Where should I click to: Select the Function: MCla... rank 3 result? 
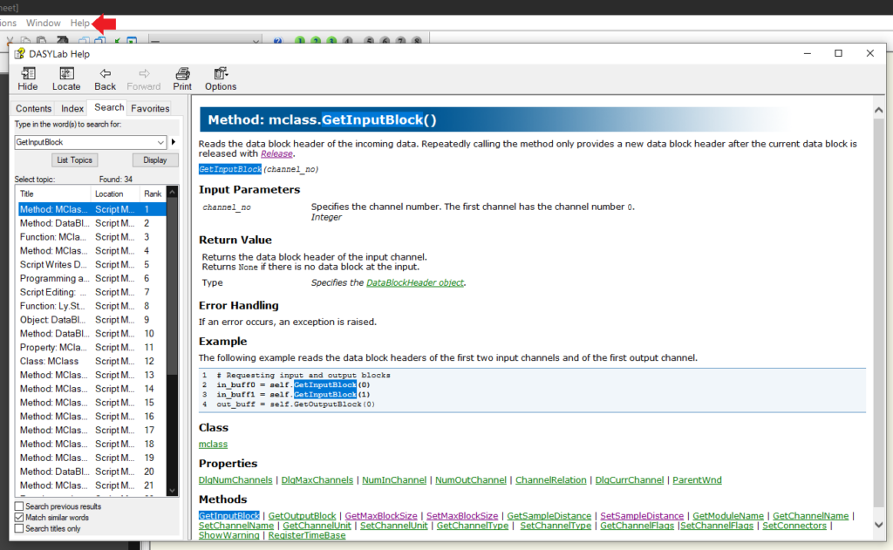point(92,237)
